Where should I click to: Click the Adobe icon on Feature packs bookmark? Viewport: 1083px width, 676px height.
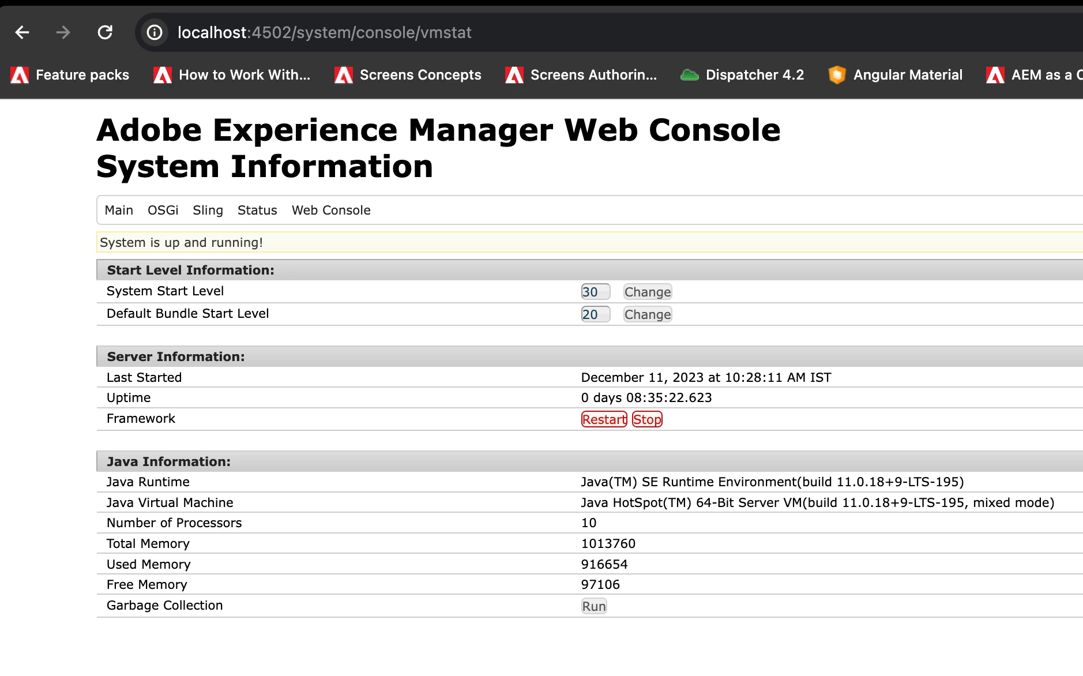click(x=20, y=75)
